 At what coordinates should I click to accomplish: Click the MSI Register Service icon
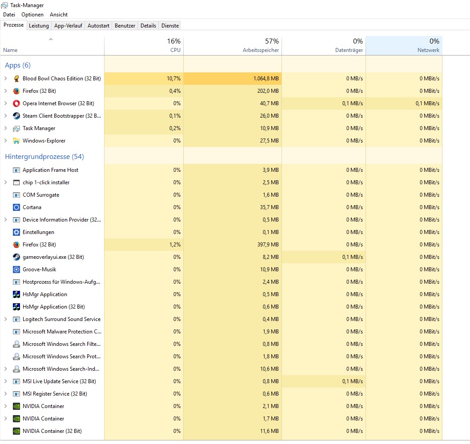pos(16,394)
